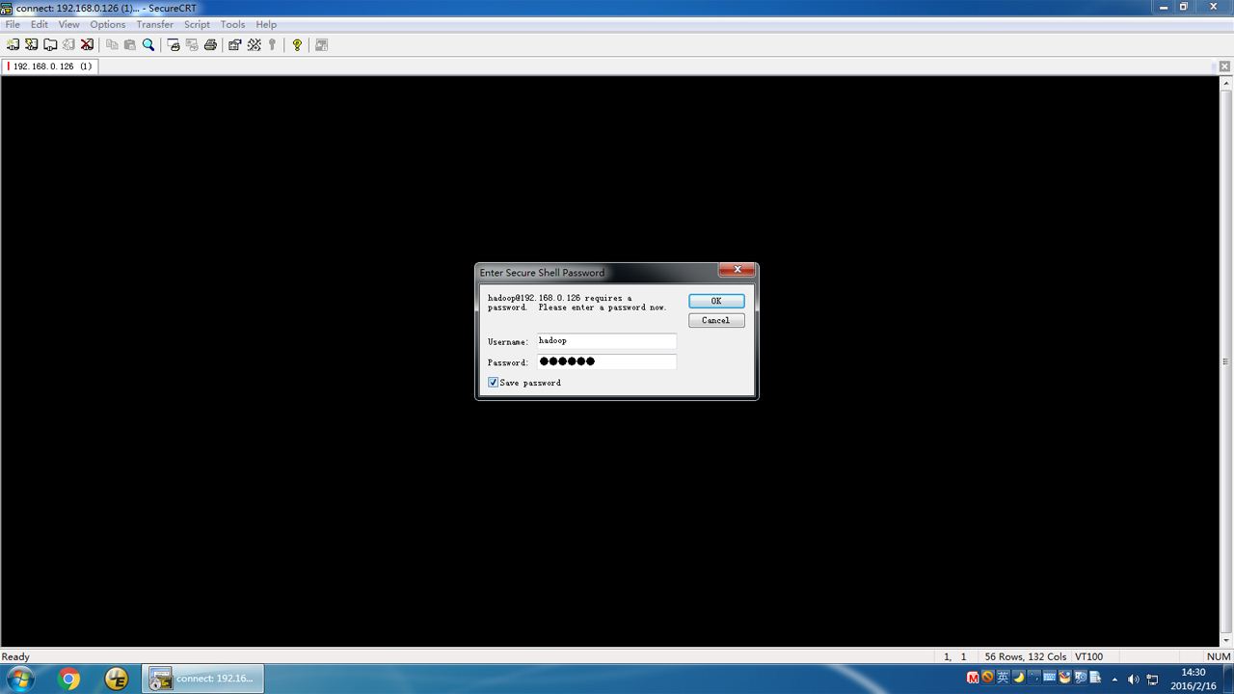Click the Connect toolbar icon
This screenshot has height=694, width=1234.
click(13, 44)
